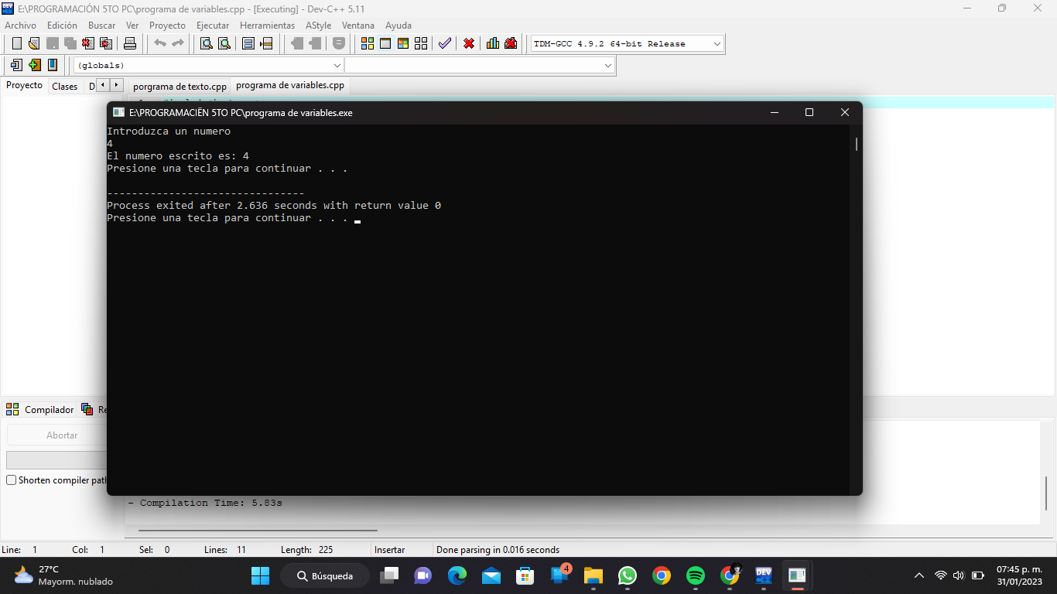Image resolution: width=1057 pixels, height=594 pixels.
Task: Open Spotify from the taskbar
Action: [x=696, y=575]
